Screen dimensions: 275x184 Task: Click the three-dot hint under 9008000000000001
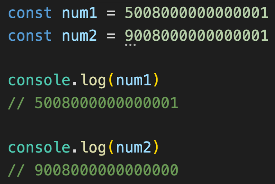pyautogui.click(x=130, y=45)
